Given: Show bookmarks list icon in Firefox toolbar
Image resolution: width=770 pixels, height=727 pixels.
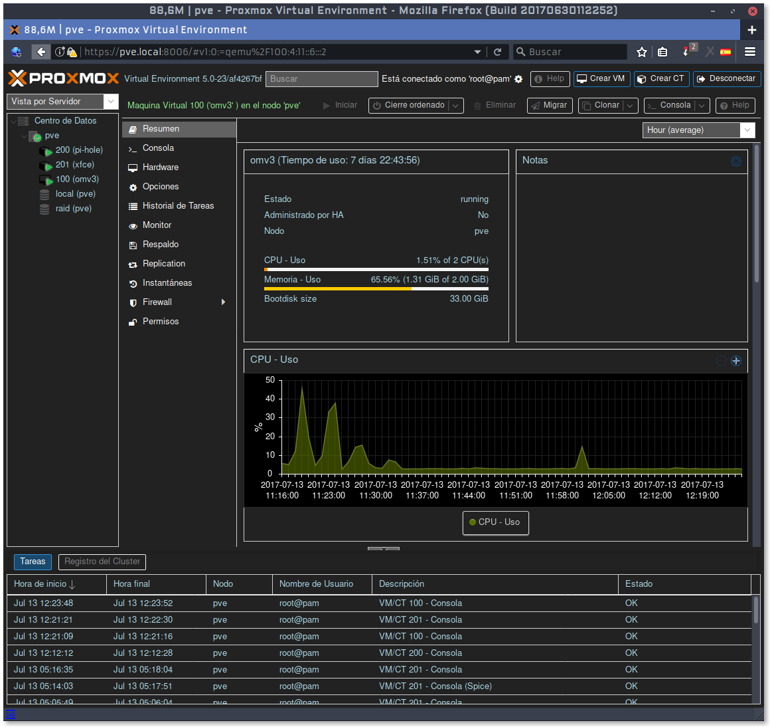Looking at the screenshot, I should [662, 52].
